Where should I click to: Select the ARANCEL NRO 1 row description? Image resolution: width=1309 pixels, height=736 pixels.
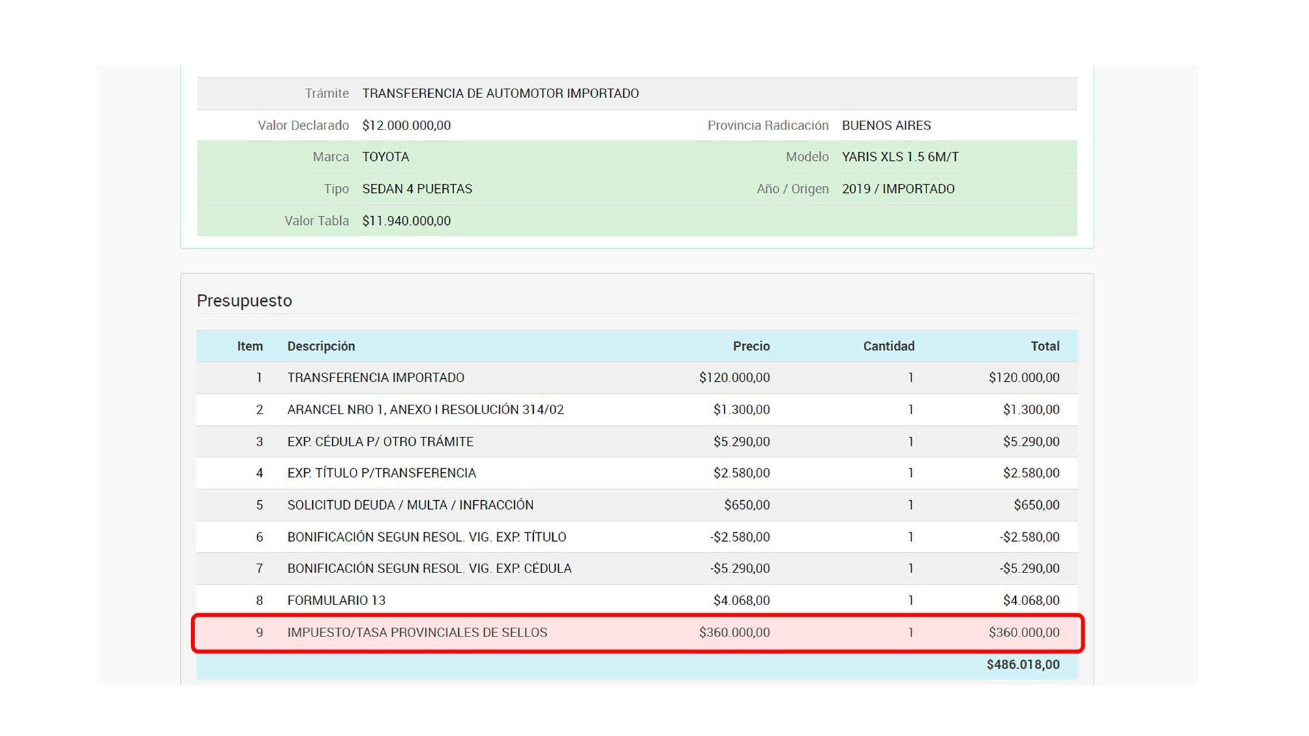coord(425,410)
